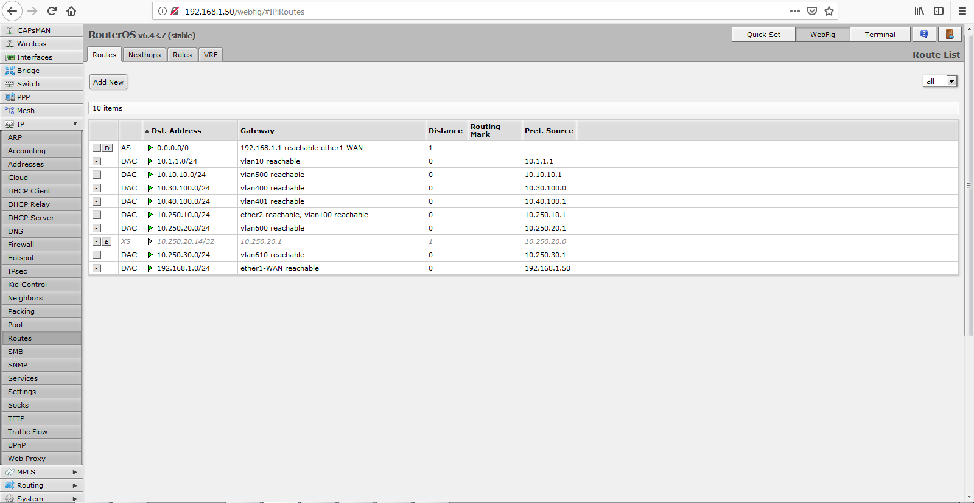The image size is (974, 503).
Task: Open ARP under the IP menu
Action: (x=41, y=137)
